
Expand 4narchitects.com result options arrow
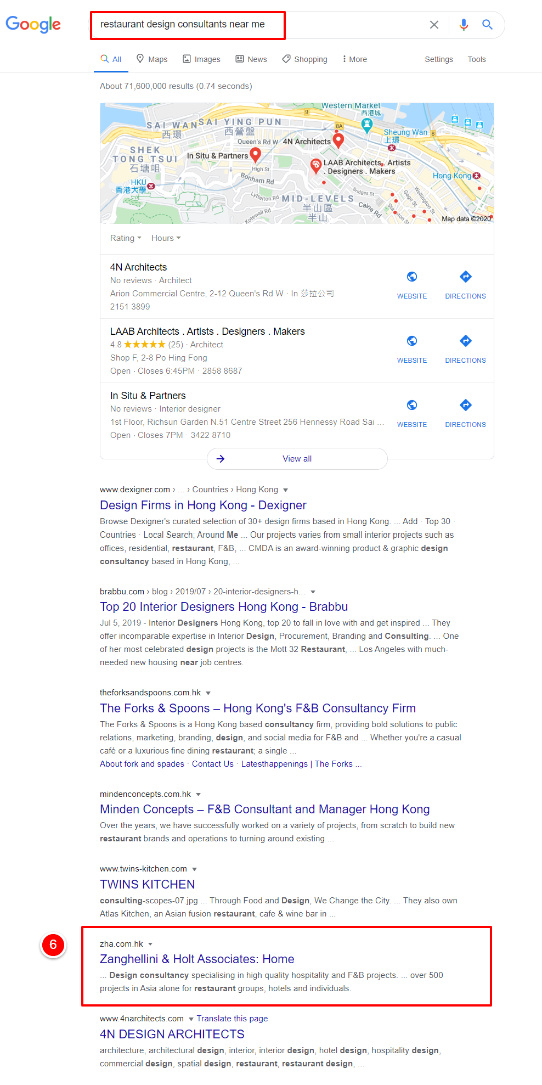click(x=191, y=1019)
